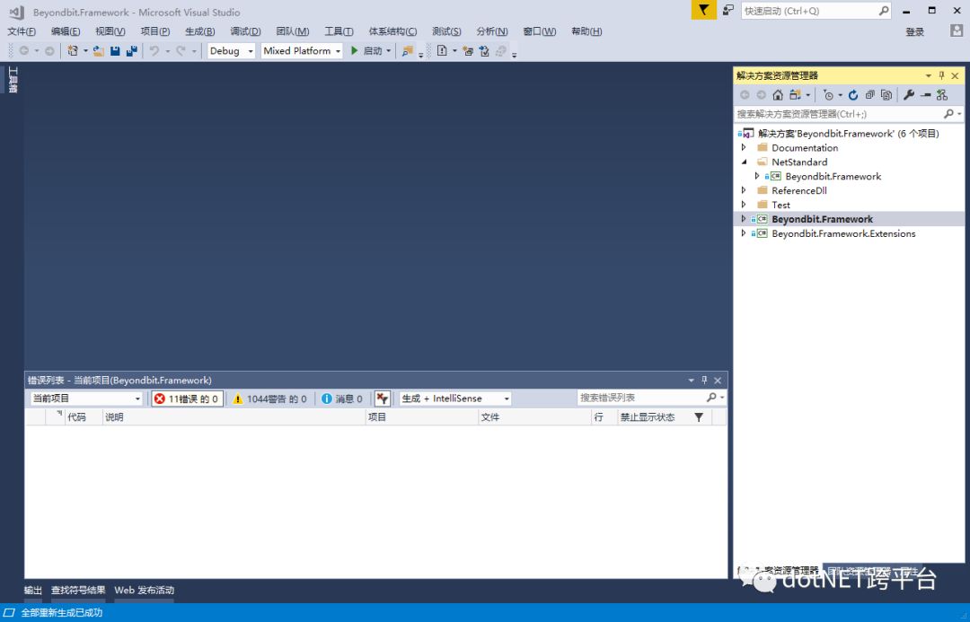Click the 登录 sign-in link

point(915,32)
